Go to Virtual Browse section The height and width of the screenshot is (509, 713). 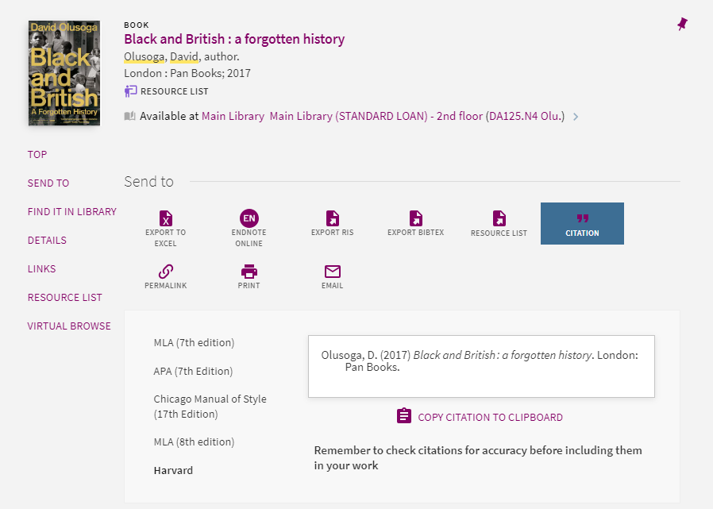(x=69, y=326)
